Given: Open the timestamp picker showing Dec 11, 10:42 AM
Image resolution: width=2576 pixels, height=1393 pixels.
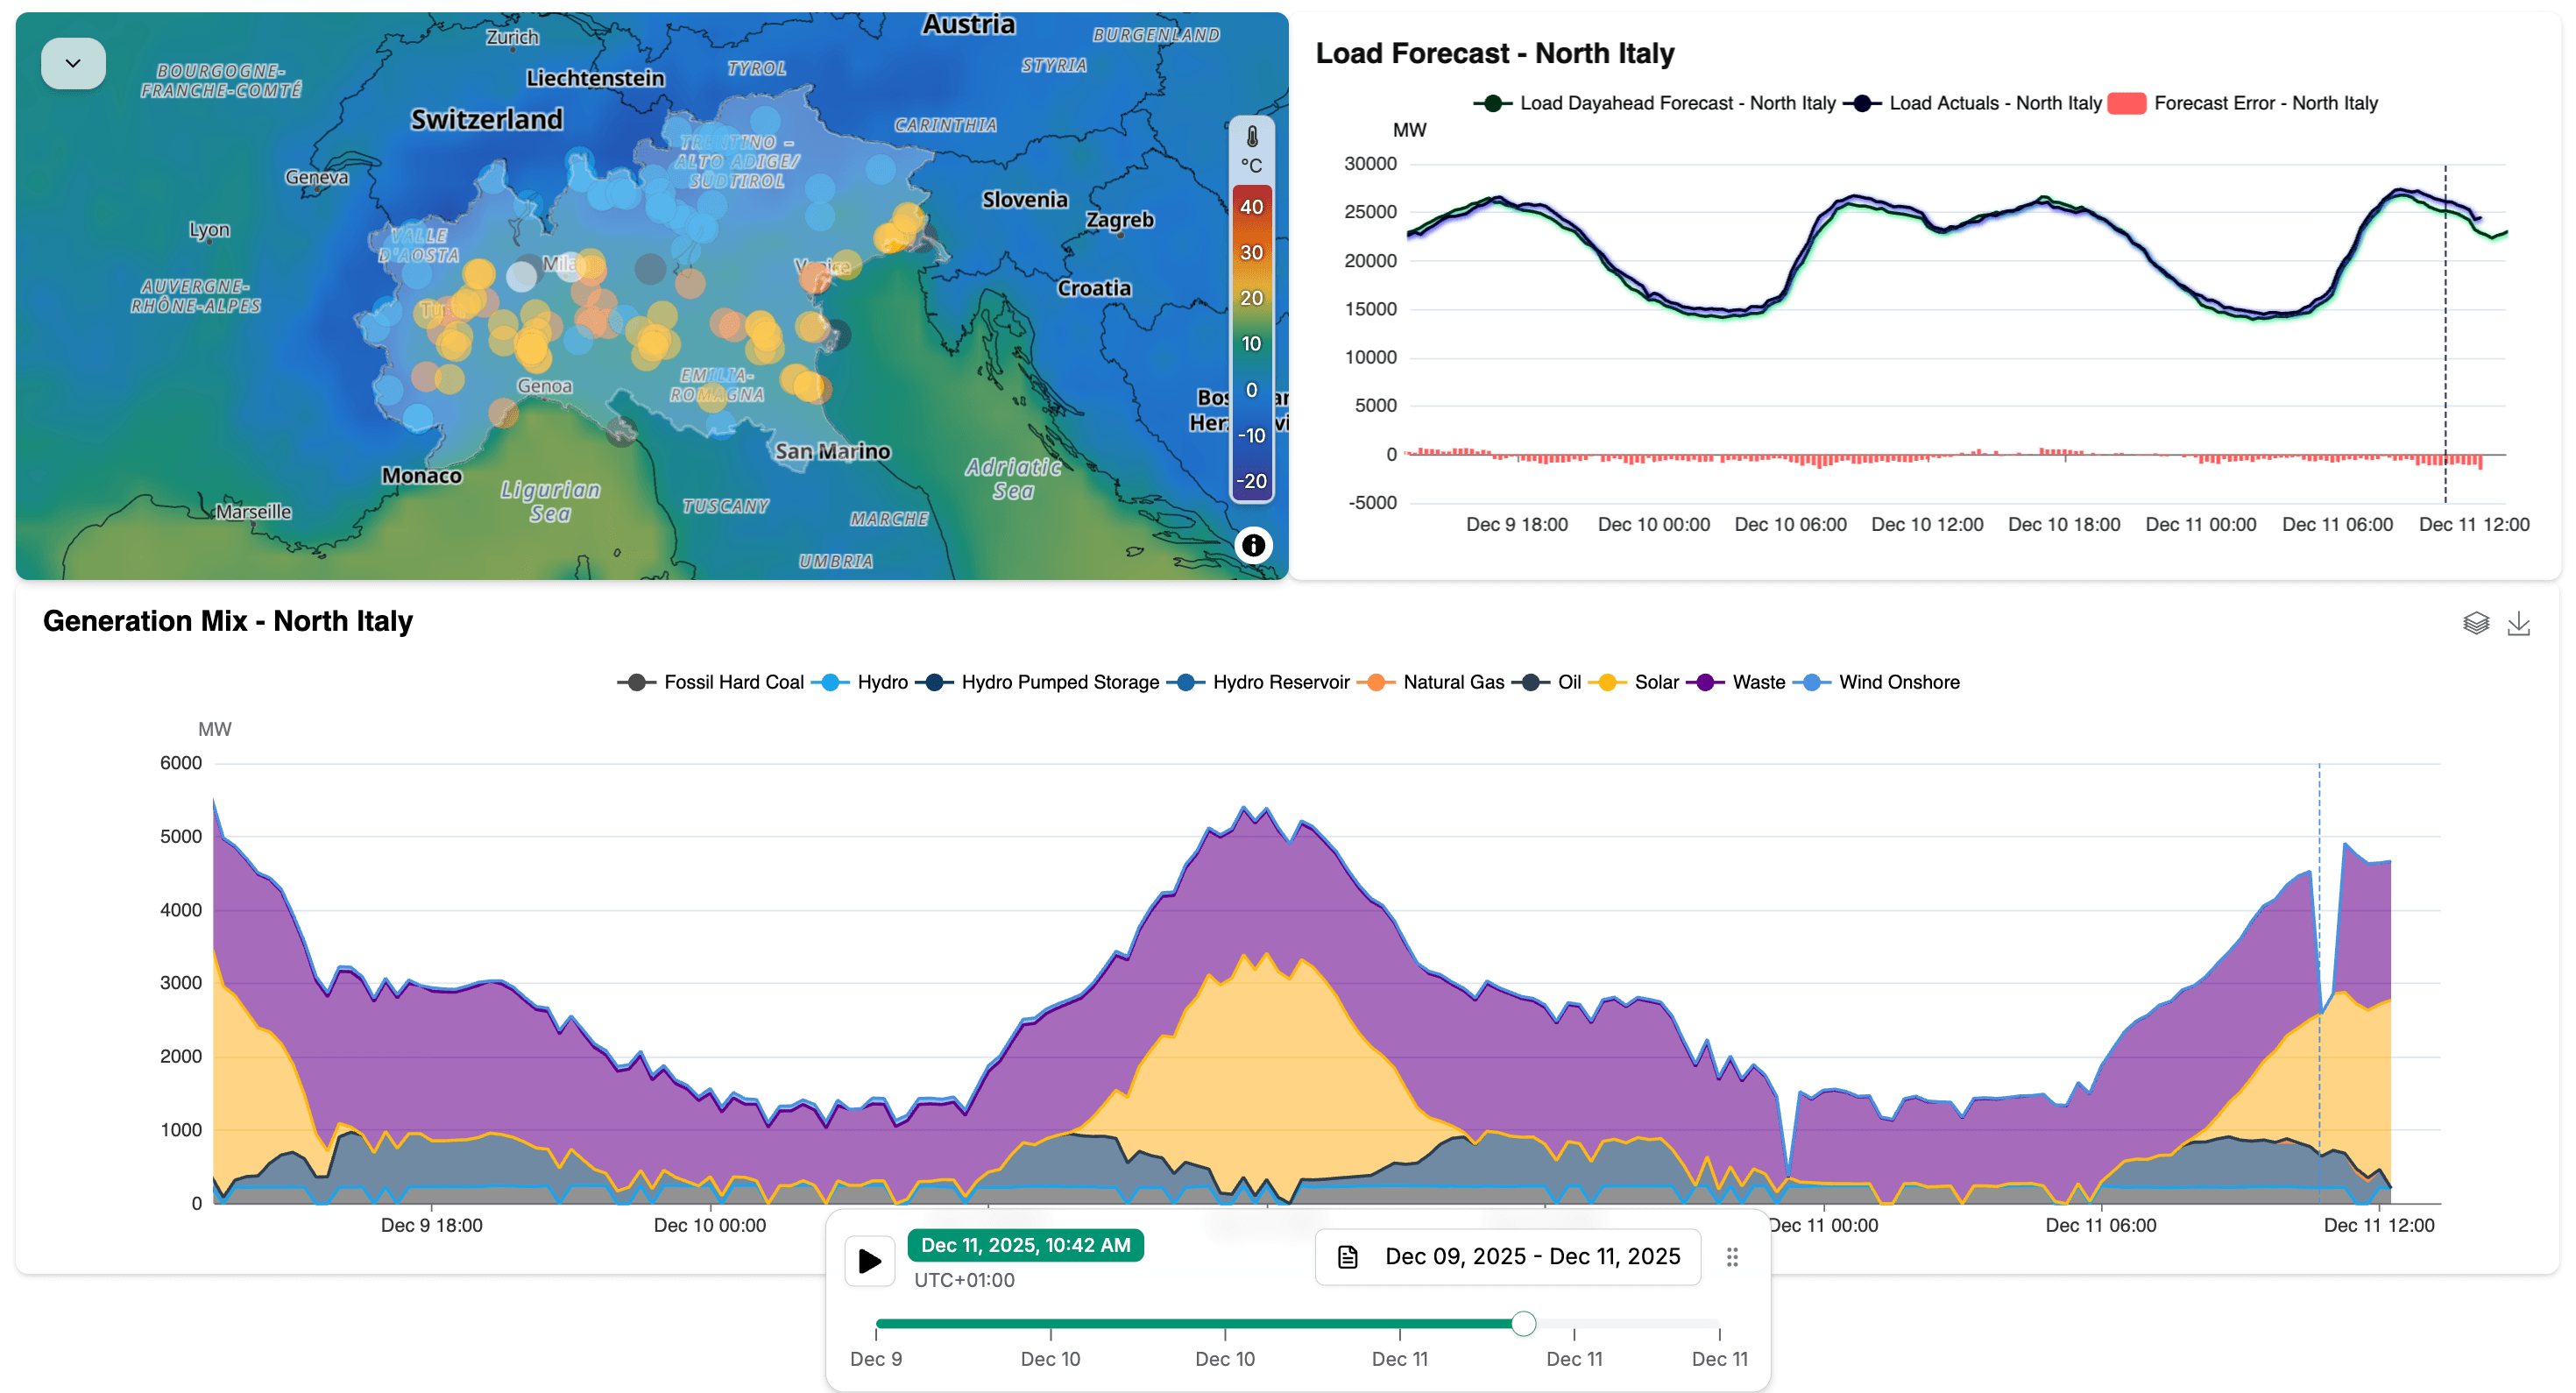Looking at the screenshot, I should click(1025, 1245).
